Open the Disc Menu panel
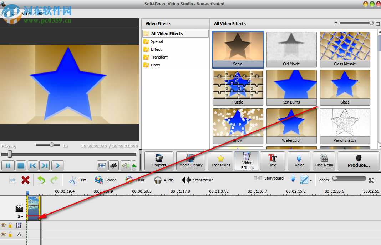Screen dimensions: 381x245 point(324,161)
